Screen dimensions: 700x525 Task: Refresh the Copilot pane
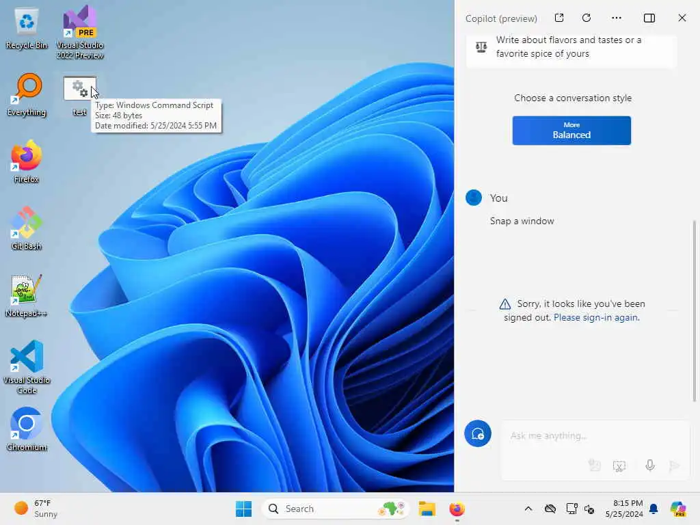(x=587, y=18)
